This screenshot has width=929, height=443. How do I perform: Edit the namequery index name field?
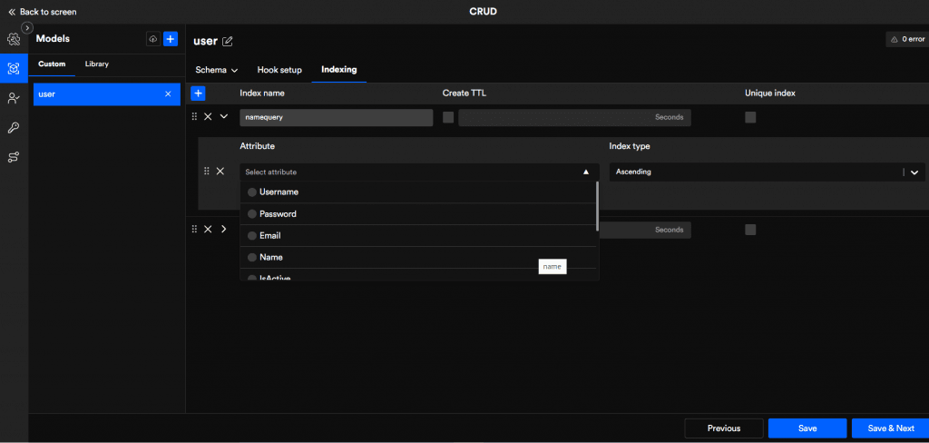[x=336, y=117]
